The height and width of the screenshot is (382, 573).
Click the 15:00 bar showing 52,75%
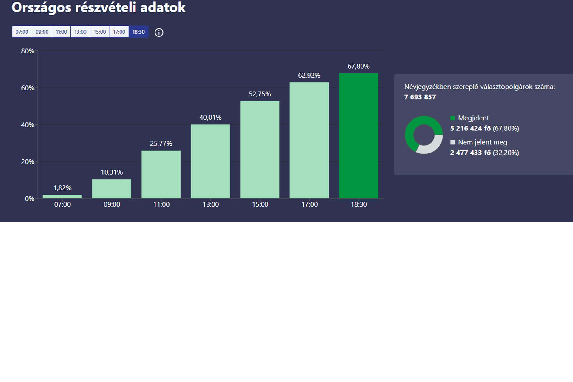(260, 150)
